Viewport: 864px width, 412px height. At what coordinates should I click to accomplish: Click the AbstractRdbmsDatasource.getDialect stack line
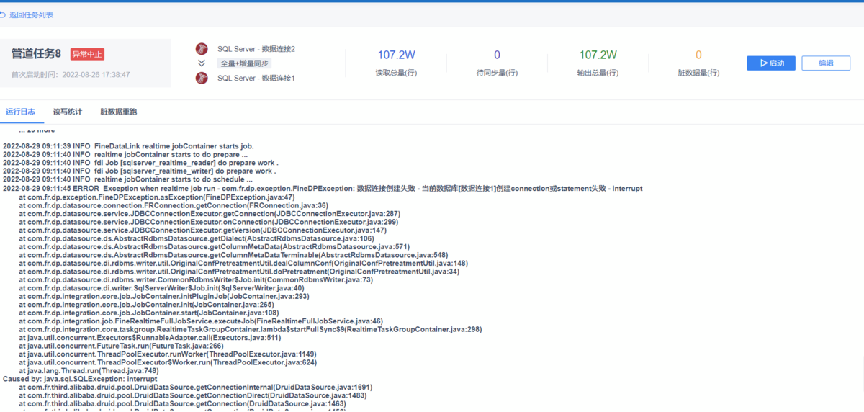click(x=197, y=238)
